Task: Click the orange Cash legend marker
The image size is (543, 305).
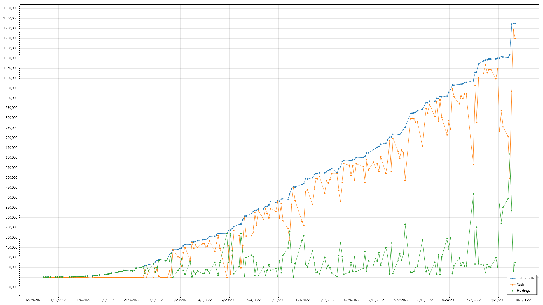Action: 512,285
